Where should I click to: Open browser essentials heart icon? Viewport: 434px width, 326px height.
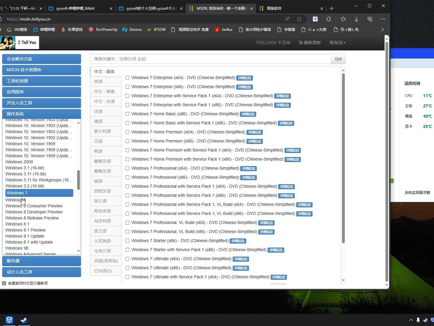370,19
